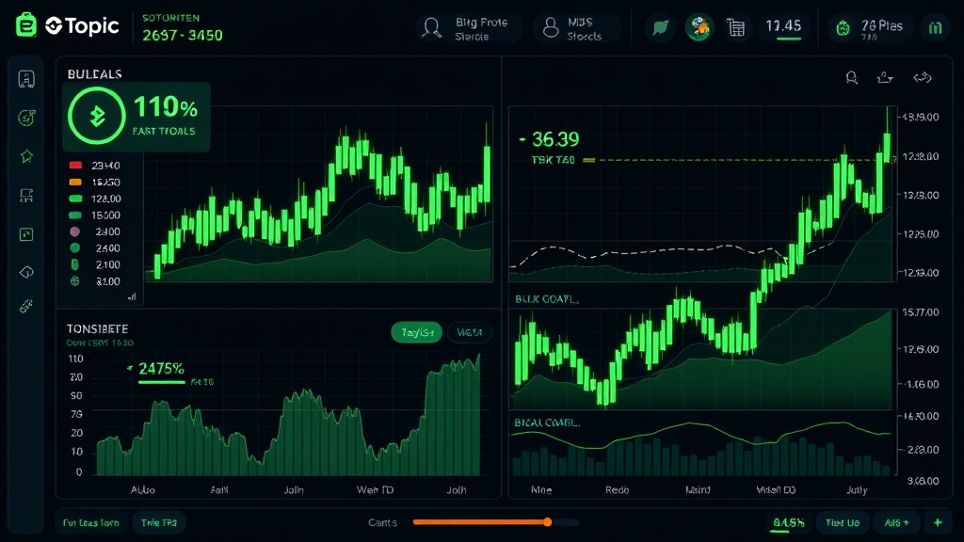
Task: Click the cloud upload icon in sidebar
Action: (x=26, y=272)
